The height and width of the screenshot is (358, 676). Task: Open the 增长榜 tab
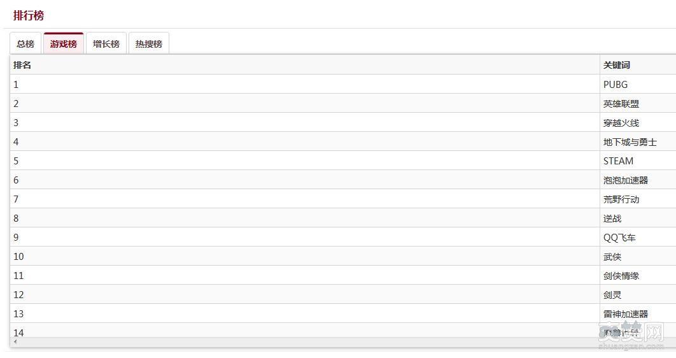106,44
